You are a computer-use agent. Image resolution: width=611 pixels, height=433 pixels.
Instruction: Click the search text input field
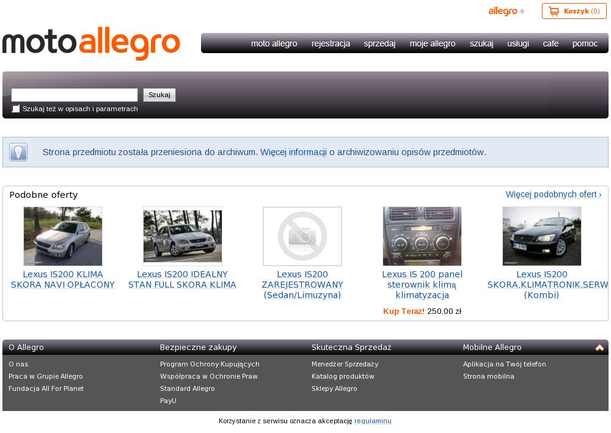[x=75, y=95]
